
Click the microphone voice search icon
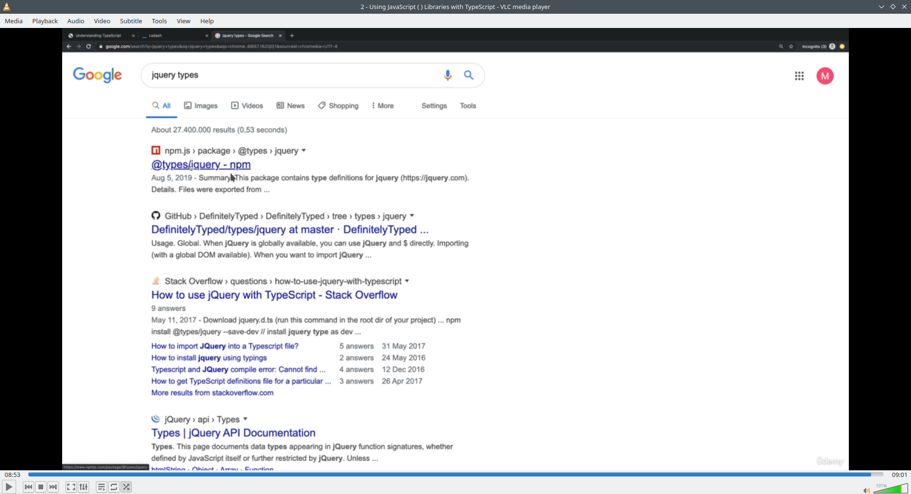[447, 75]
